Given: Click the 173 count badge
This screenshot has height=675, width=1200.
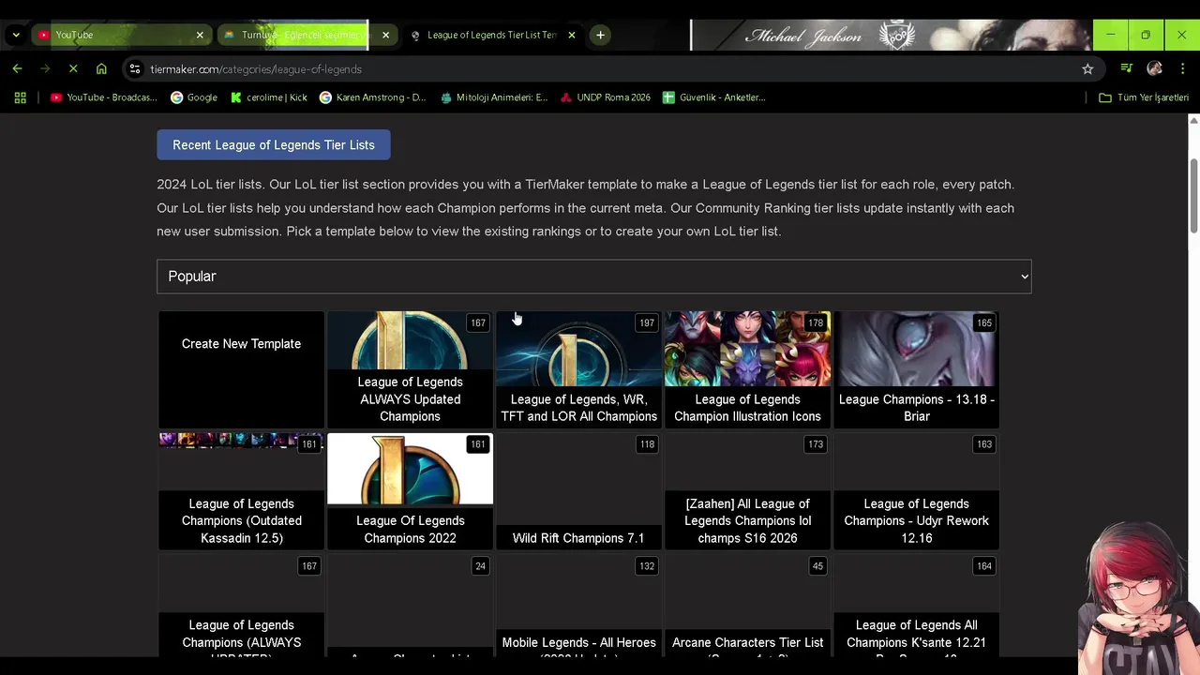Looking at the screenshot, I should [x=815, y=444].
